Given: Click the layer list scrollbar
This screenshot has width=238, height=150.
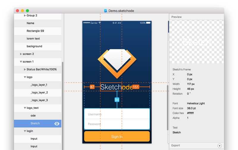Looking at the screenshot, I should click(x=62, y=106).
